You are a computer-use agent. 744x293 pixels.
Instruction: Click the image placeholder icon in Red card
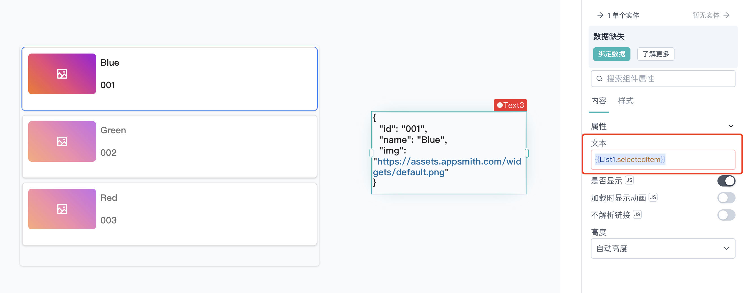click(62, 209)
